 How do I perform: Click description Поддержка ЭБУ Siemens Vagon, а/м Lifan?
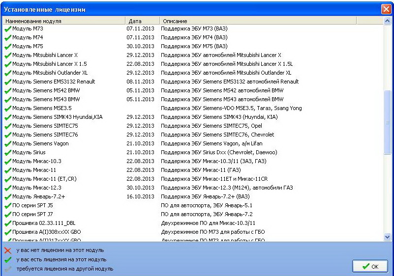point(212,143)
